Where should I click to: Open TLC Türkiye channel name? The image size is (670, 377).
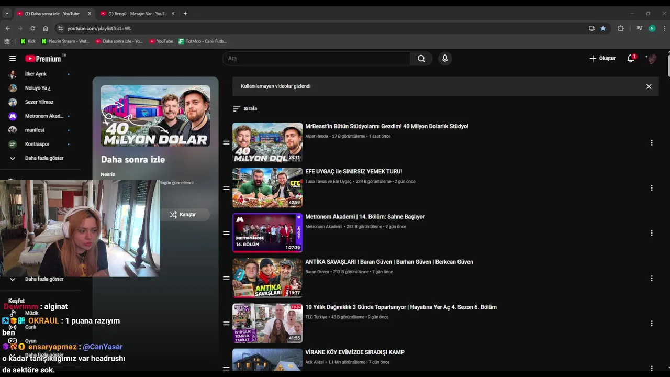(x=316, y=317)
